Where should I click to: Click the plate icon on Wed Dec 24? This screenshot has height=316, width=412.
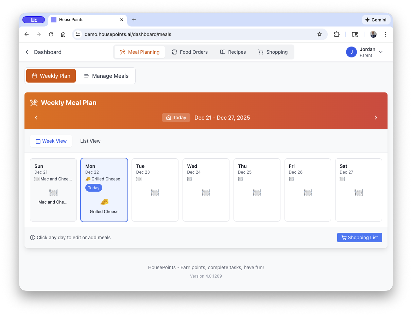[x=206, y=193]
